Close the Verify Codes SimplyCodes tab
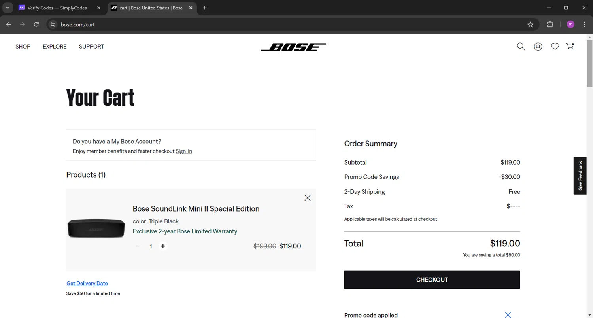This screenshot has height=318, width=593. click(98, 8)
